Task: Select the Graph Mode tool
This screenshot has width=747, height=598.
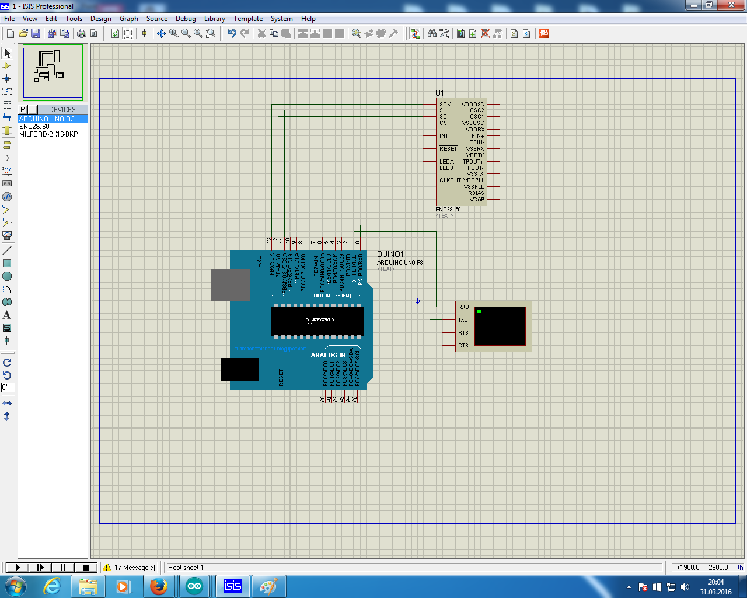Action: coord(7,171)
